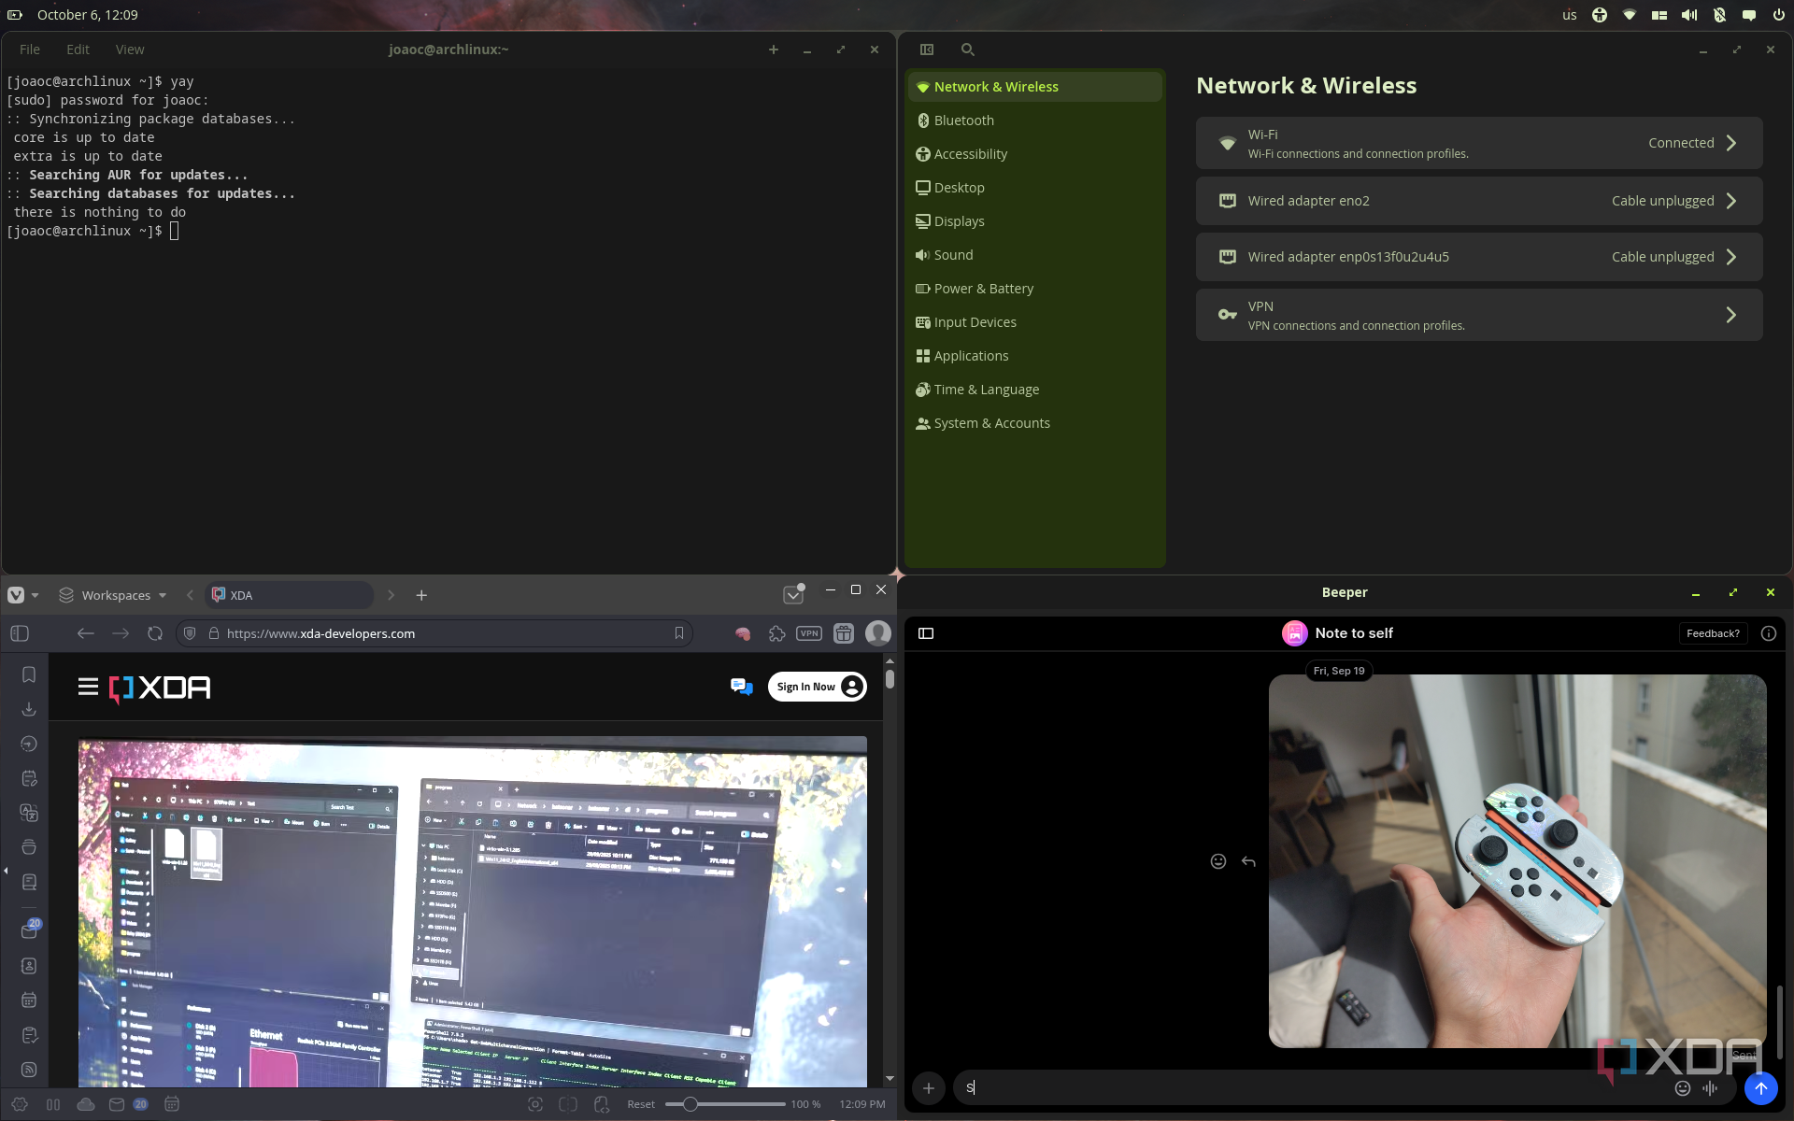The height and width of the screenshot is (1121, 1794).
Task: Reset the page zoom level
Action: tap(641, 1104)
